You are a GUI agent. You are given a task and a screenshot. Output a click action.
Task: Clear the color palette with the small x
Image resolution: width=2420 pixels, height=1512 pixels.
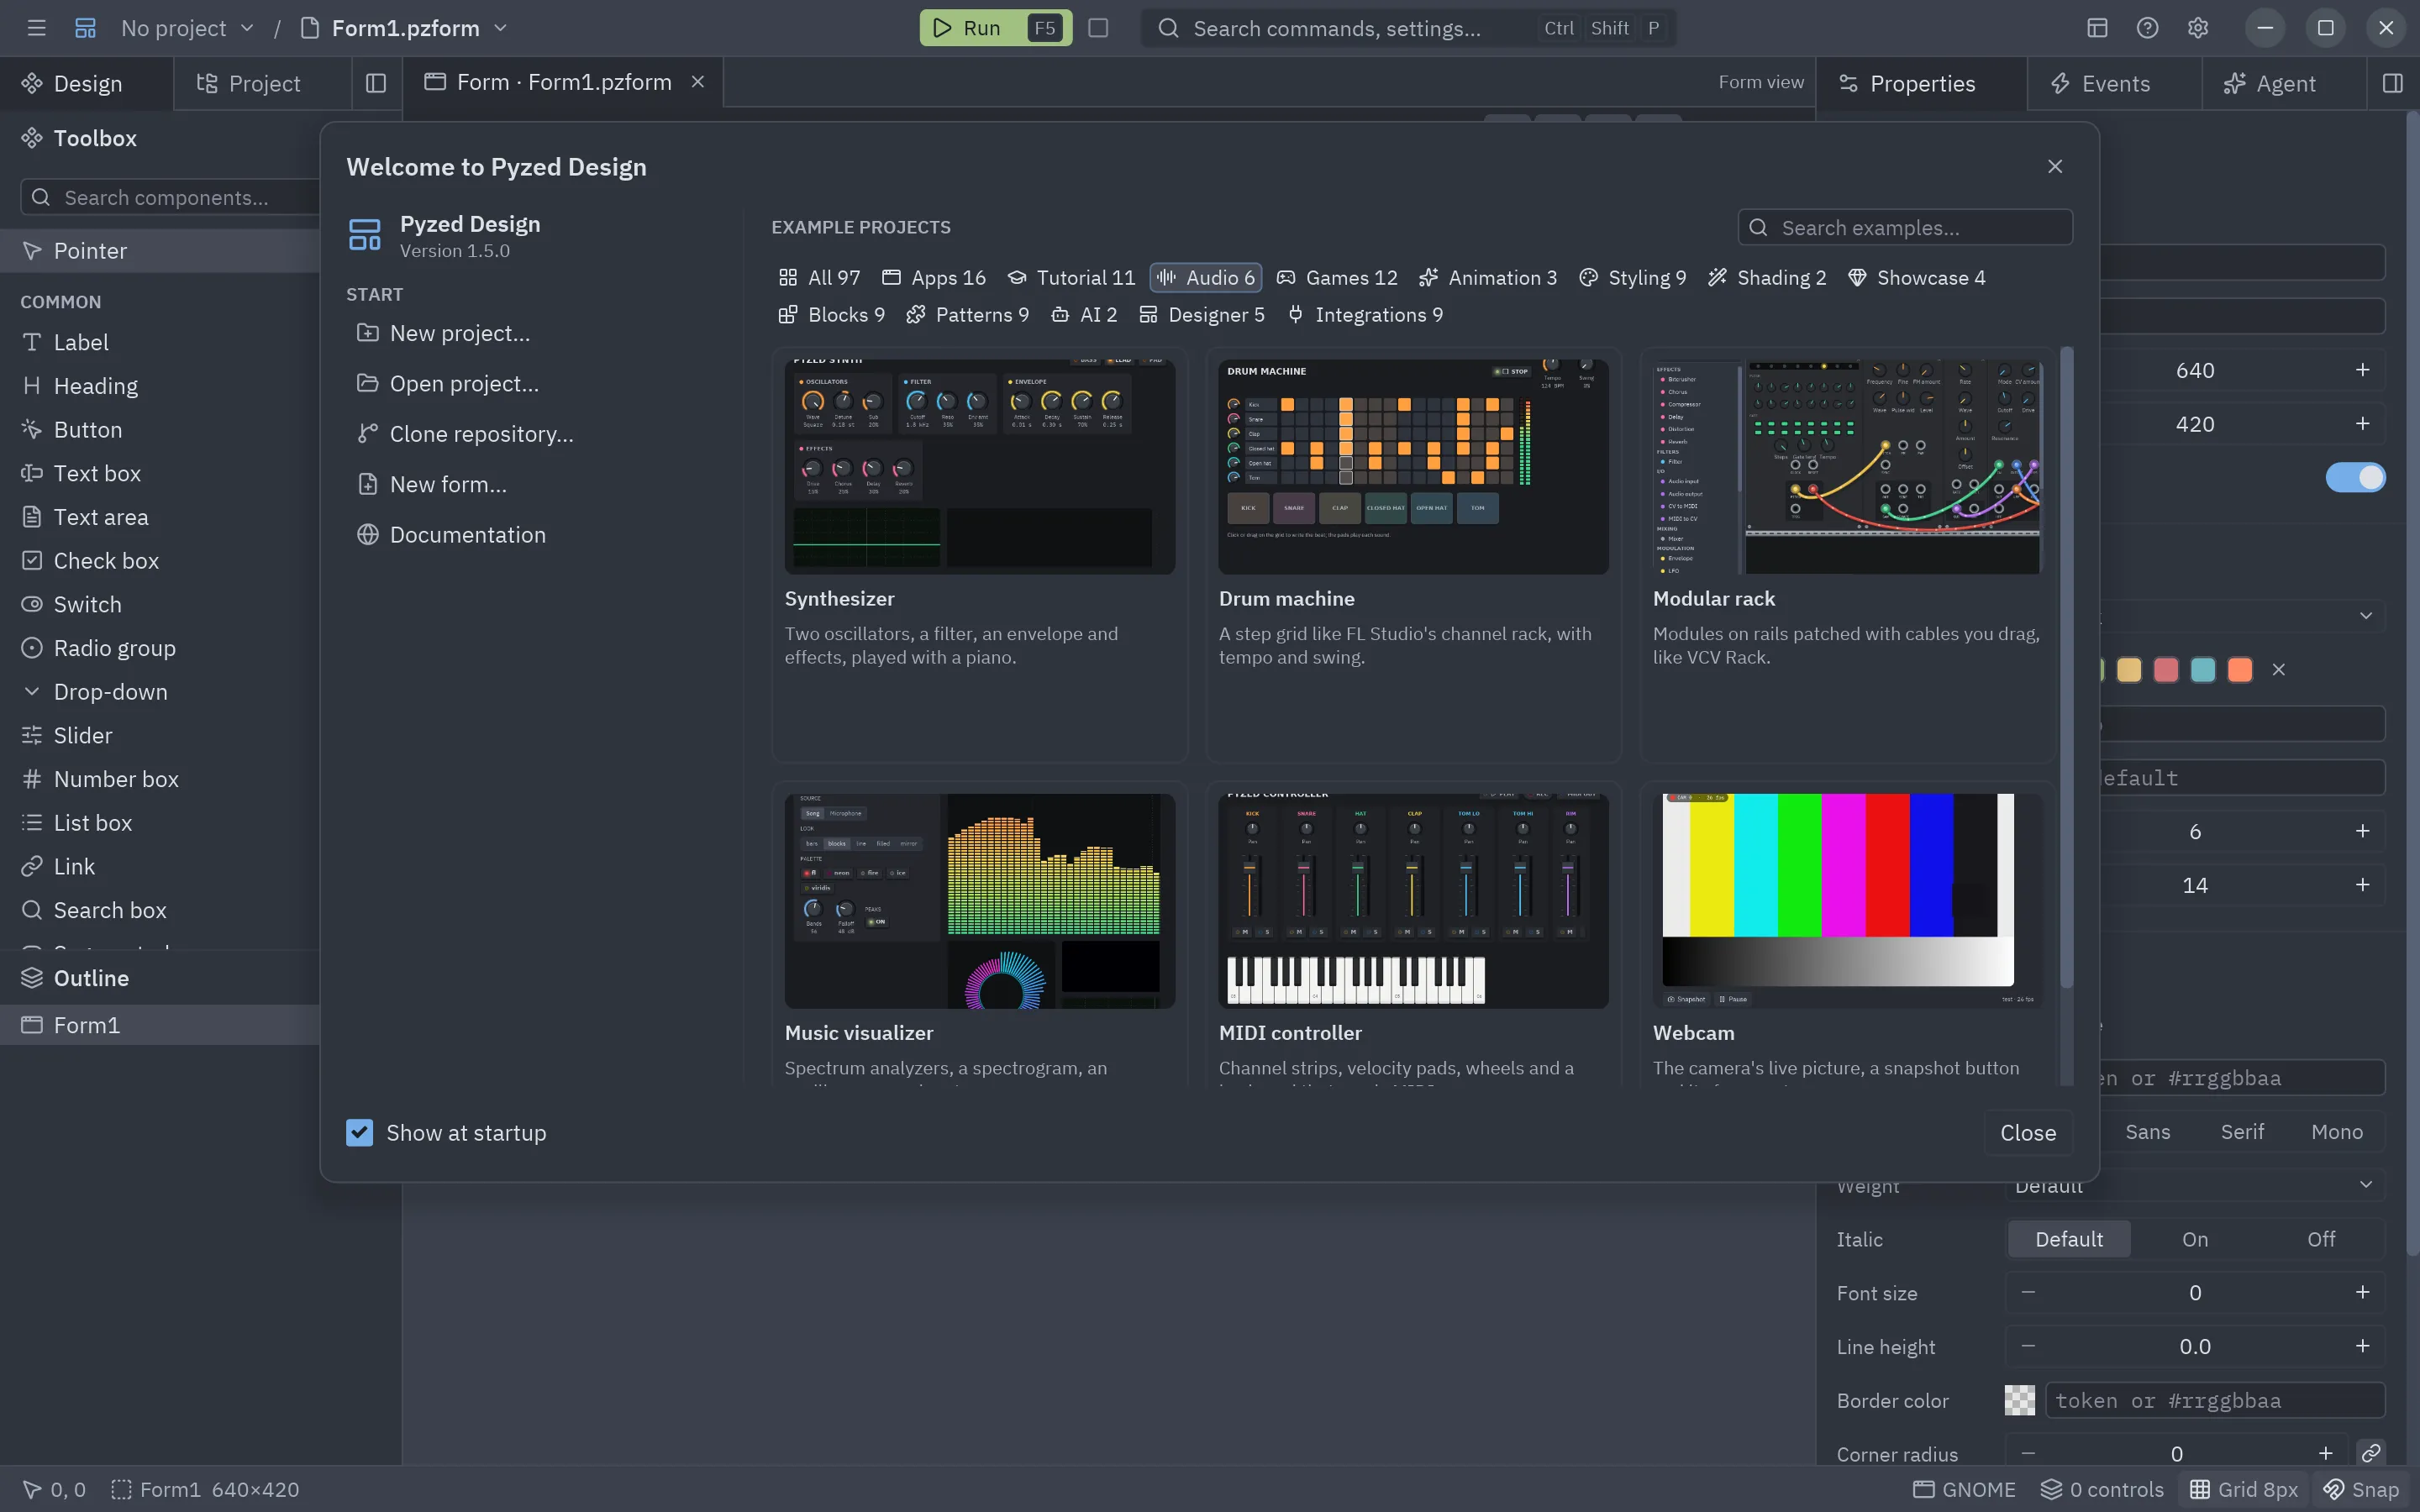(x=2279, y=670)
